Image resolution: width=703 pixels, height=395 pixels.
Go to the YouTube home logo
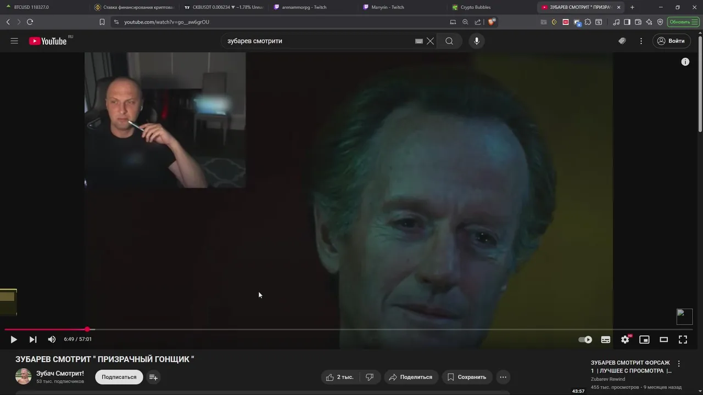[x=48, y=41]
